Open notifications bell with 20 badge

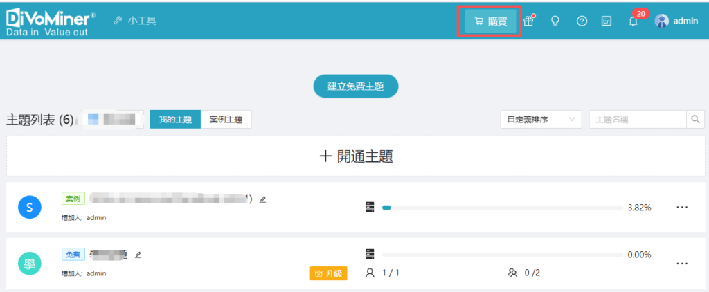tap(633, 21)
